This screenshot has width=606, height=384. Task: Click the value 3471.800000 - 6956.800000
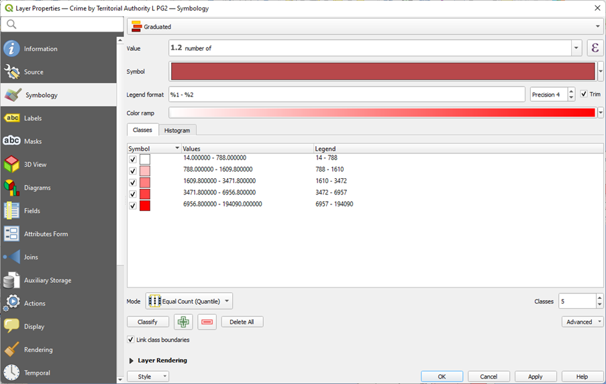click(219, 192)
